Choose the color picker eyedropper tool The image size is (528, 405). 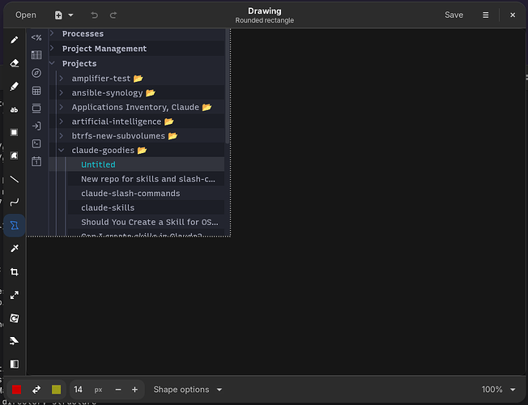tap(14, 249)
